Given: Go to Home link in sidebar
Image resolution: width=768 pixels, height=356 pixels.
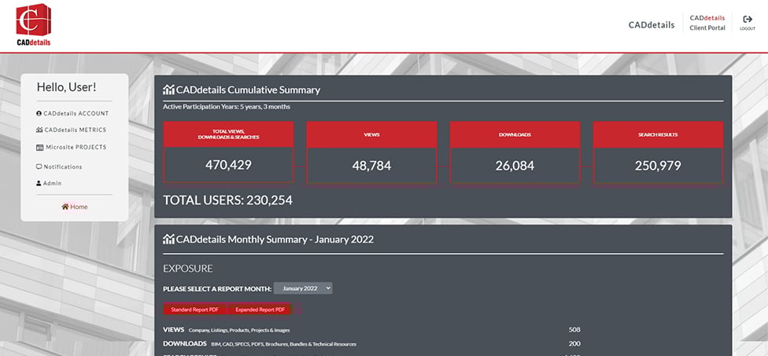Looking at the screenshot, I should pos(75,207).
